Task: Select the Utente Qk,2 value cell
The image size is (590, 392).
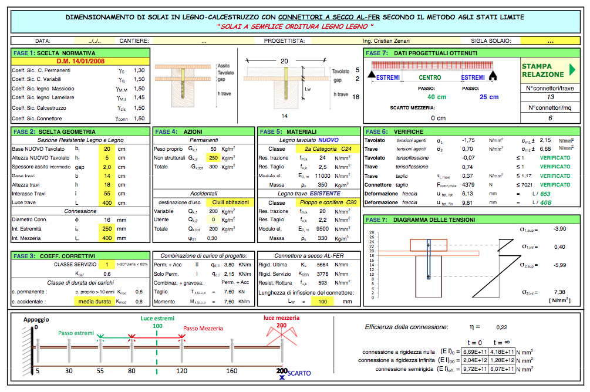Action: pyautogui.click(x=213, y=219)
